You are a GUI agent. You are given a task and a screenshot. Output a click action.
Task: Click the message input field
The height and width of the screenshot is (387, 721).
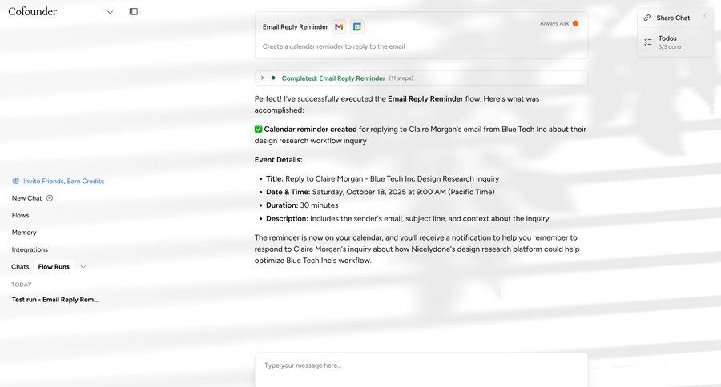(x=421, y=365)
